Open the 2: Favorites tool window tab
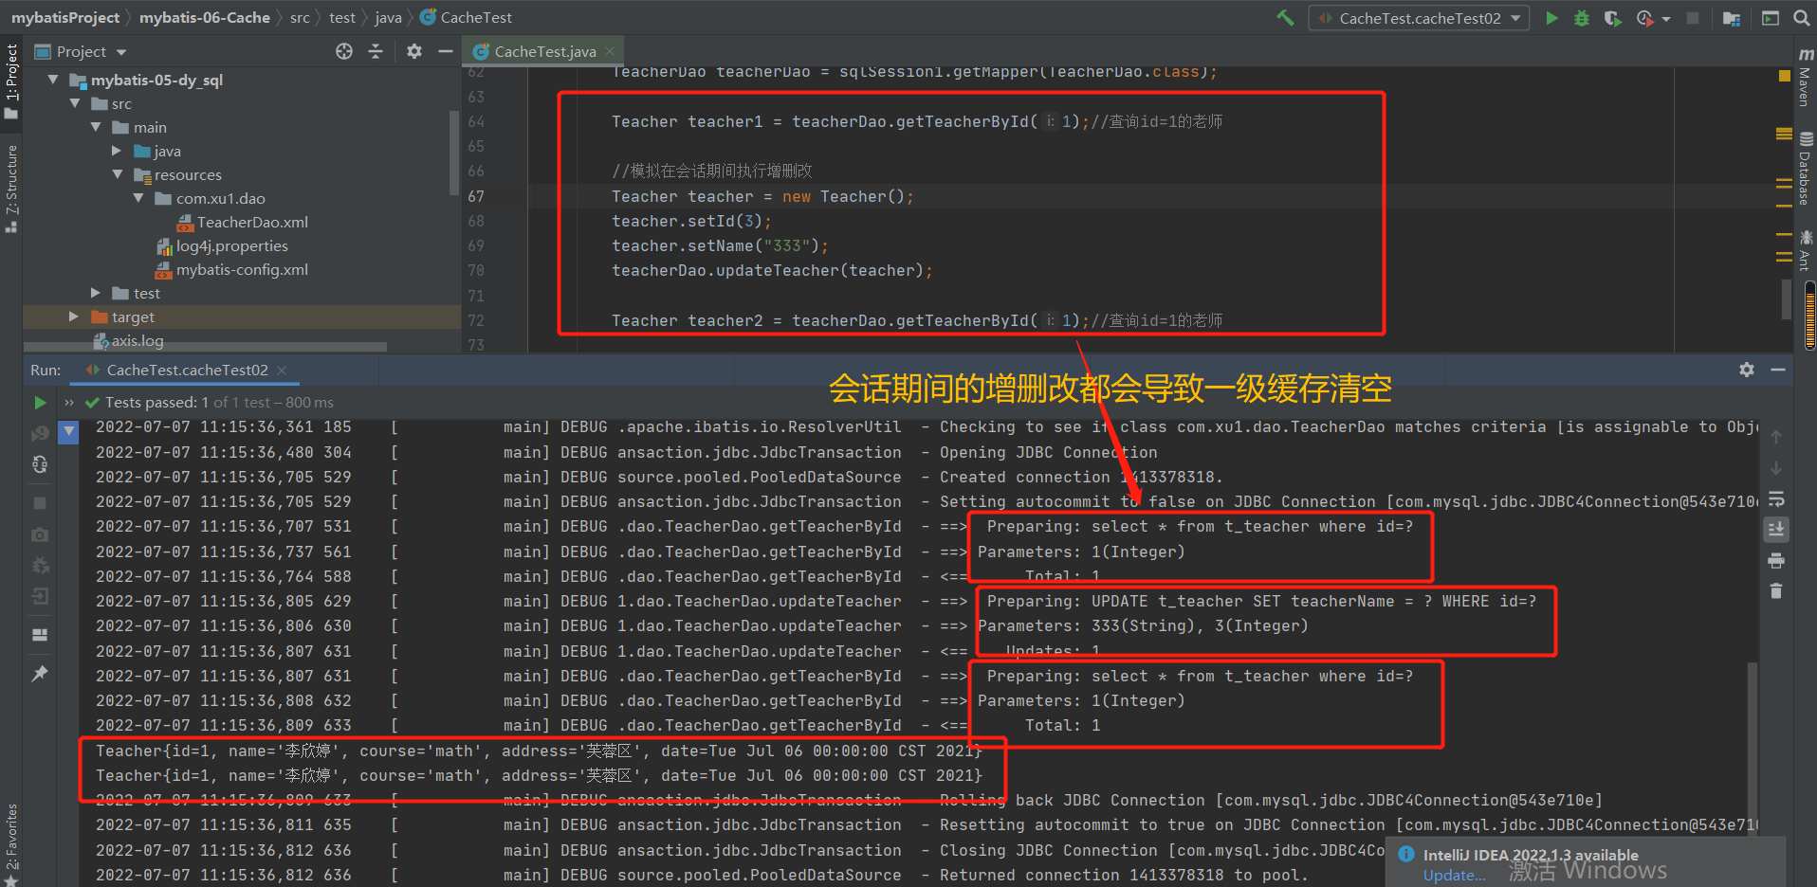Screen dimensions: 1817x887 pyautogui.click(x=11, y=843)
